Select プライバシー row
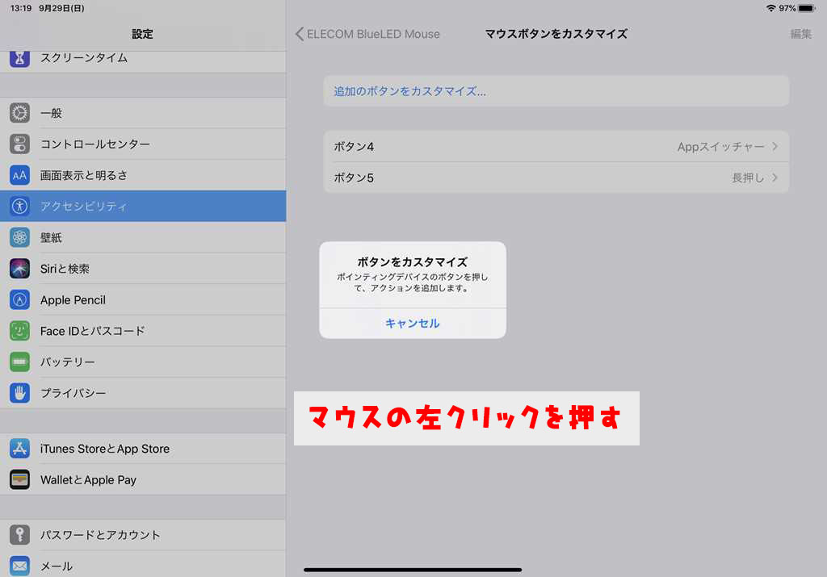 tap(143, 393)
